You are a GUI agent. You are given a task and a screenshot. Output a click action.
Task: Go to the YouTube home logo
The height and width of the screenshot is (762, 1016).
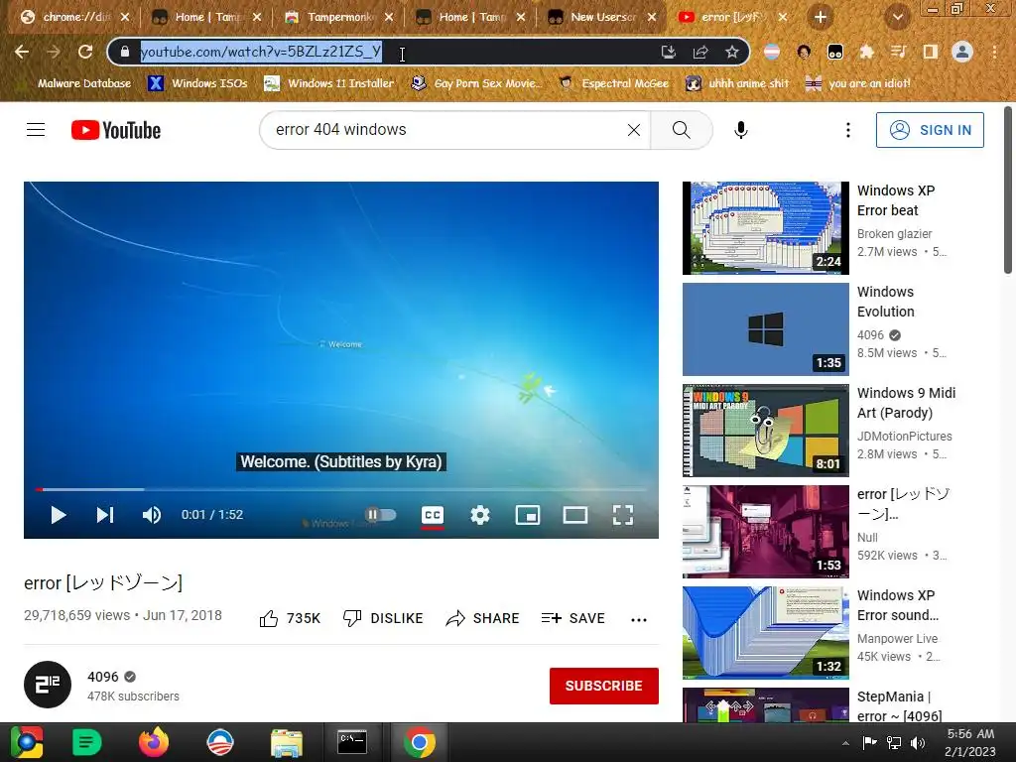pos(116,130)
